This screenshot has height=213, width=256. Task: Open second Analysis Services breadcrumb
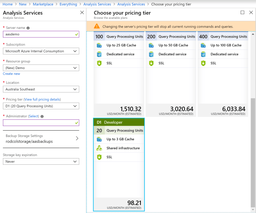pyautogui.click(x=131, y=4)
